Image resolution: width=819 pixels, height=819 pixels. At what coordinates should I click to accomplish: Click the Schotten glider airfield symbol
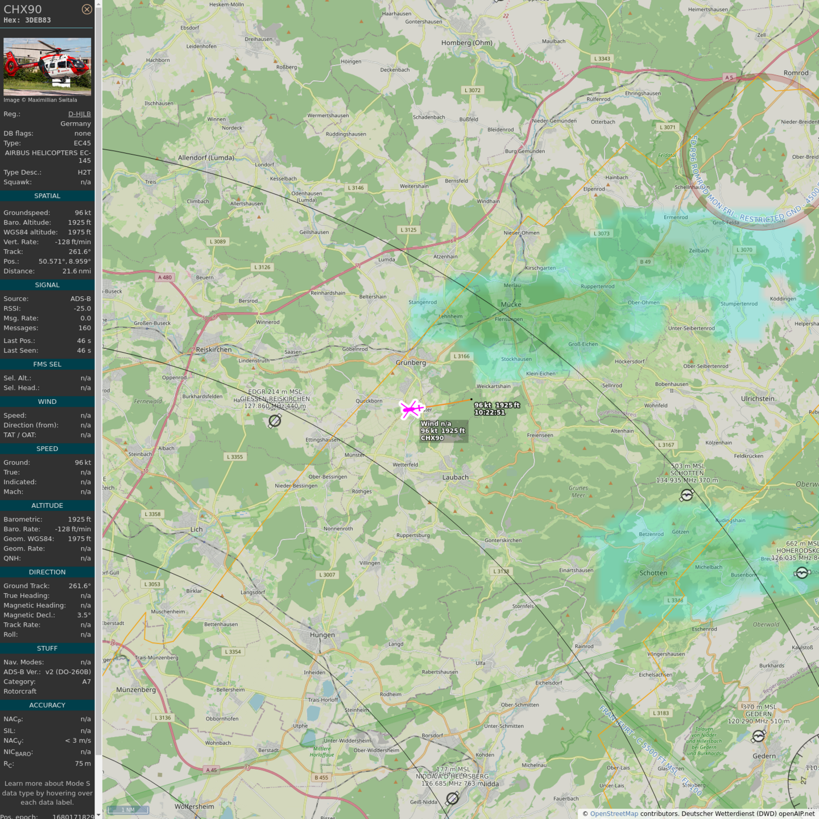(686, 495)
